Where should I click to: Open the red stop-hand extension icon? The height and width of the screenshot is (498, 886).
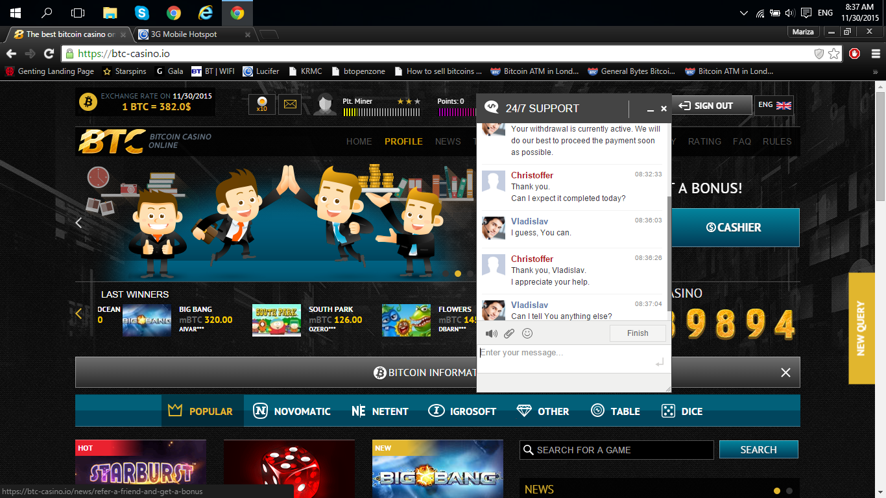854,53
